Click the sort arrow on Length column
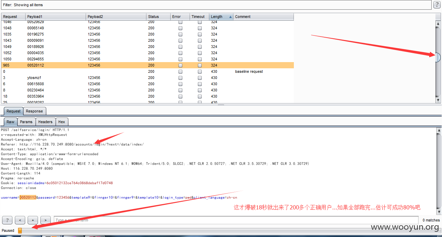 (230, 17)
